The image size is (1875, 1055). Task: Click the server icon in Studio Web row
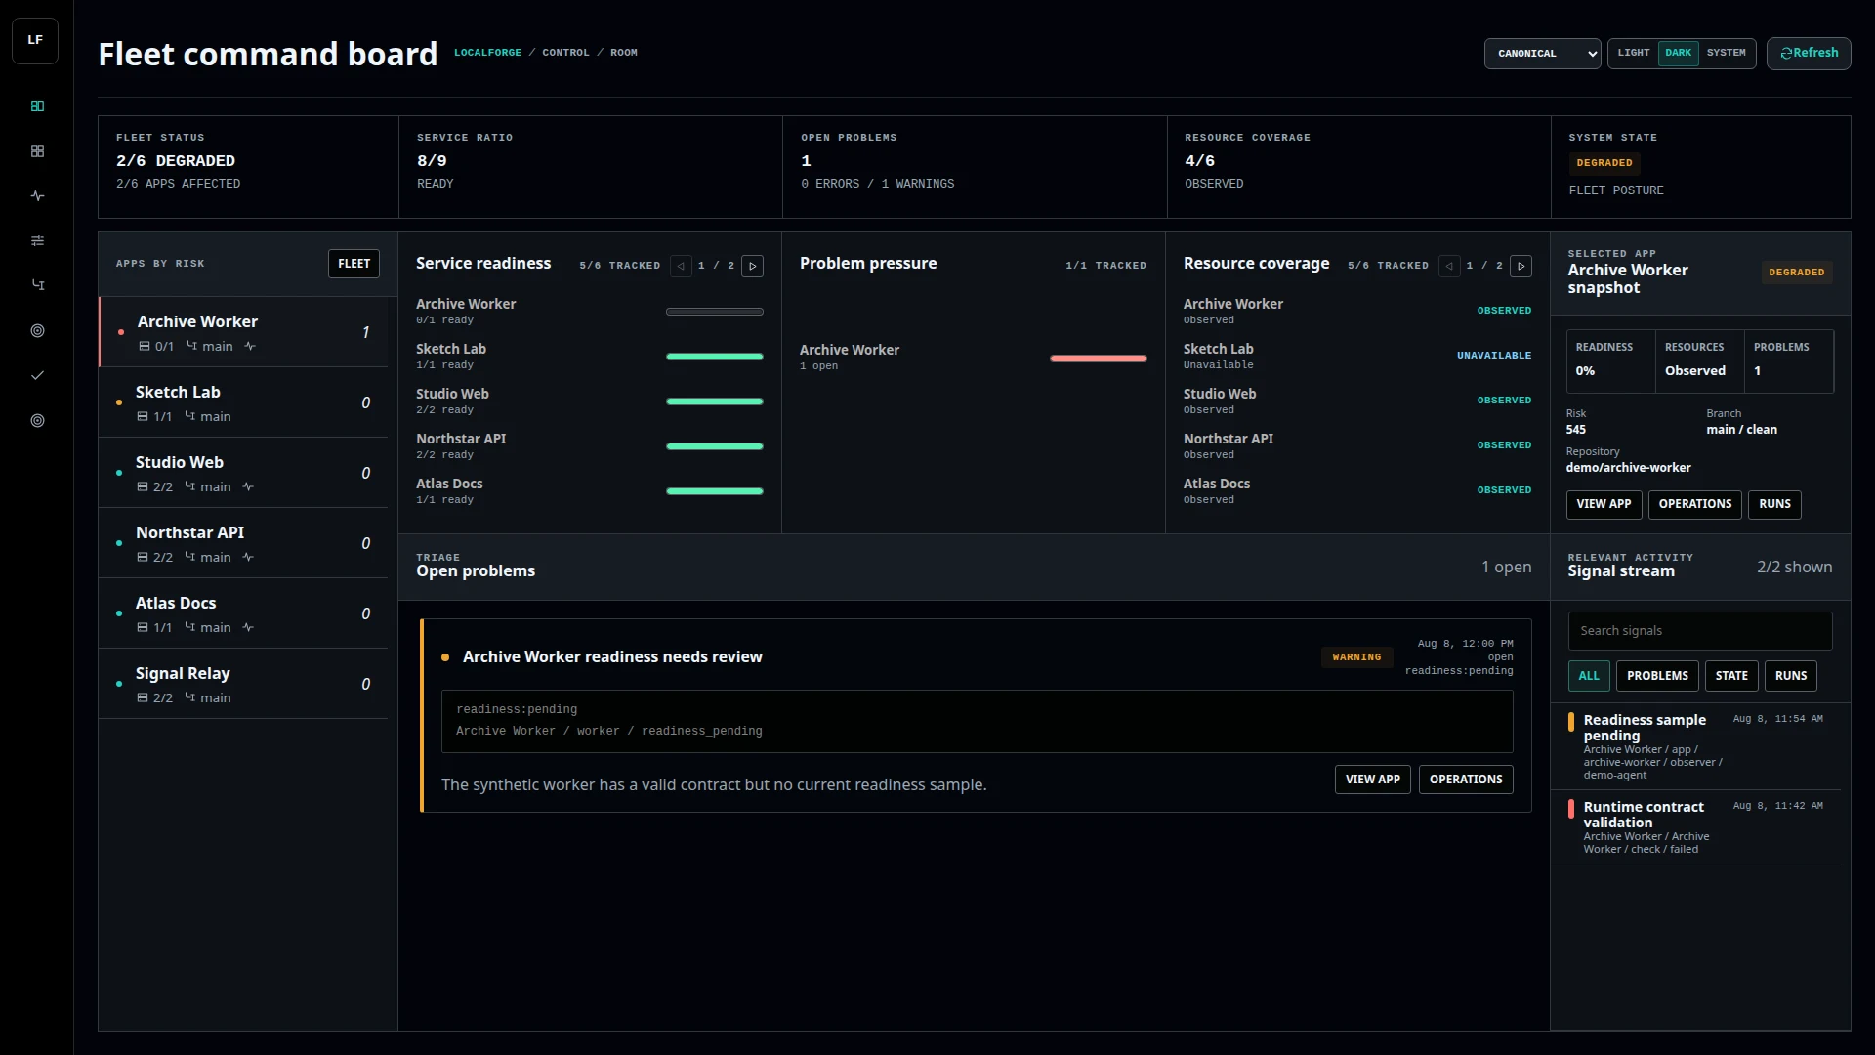pos(143,486)
